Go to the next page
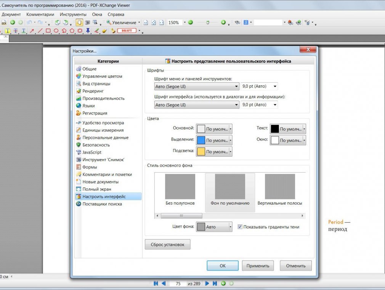385x290 pixels. point(207,284)
